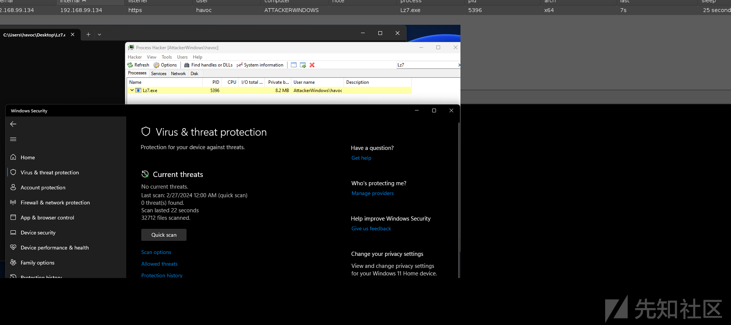Click the shield icon beside Virus protection
Screen dimensions: 731x325
click(x=13, y=172)
